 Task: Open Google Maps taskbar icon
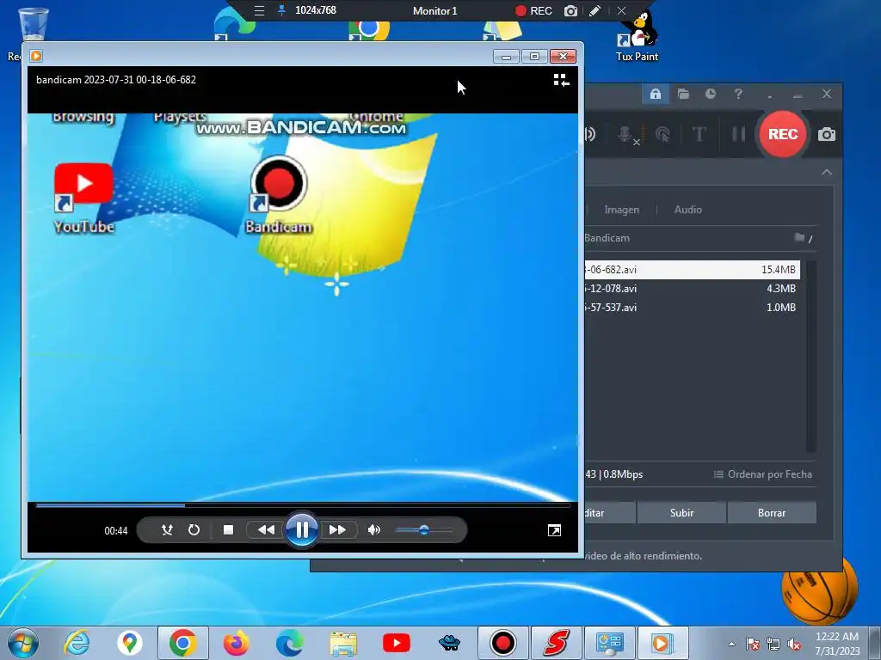coord(130,643)
